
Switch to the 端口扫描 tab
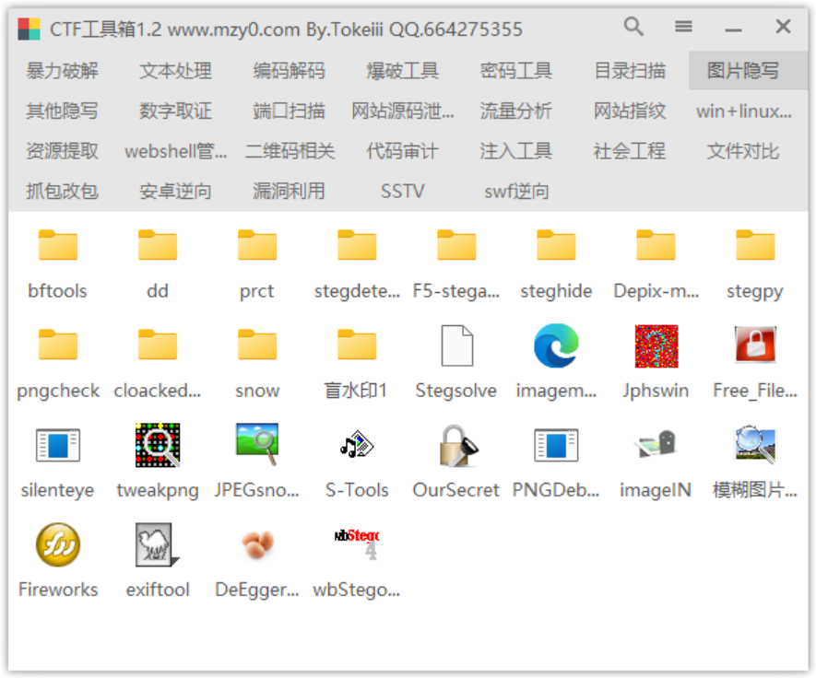[x=290, y=111]
